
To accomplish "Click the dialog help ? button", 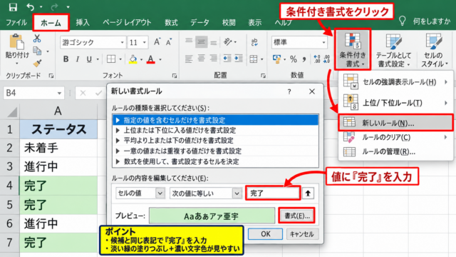I will point(289,92).
